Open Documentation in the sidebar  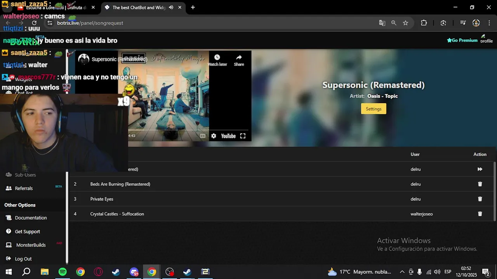tap(31, 218)
